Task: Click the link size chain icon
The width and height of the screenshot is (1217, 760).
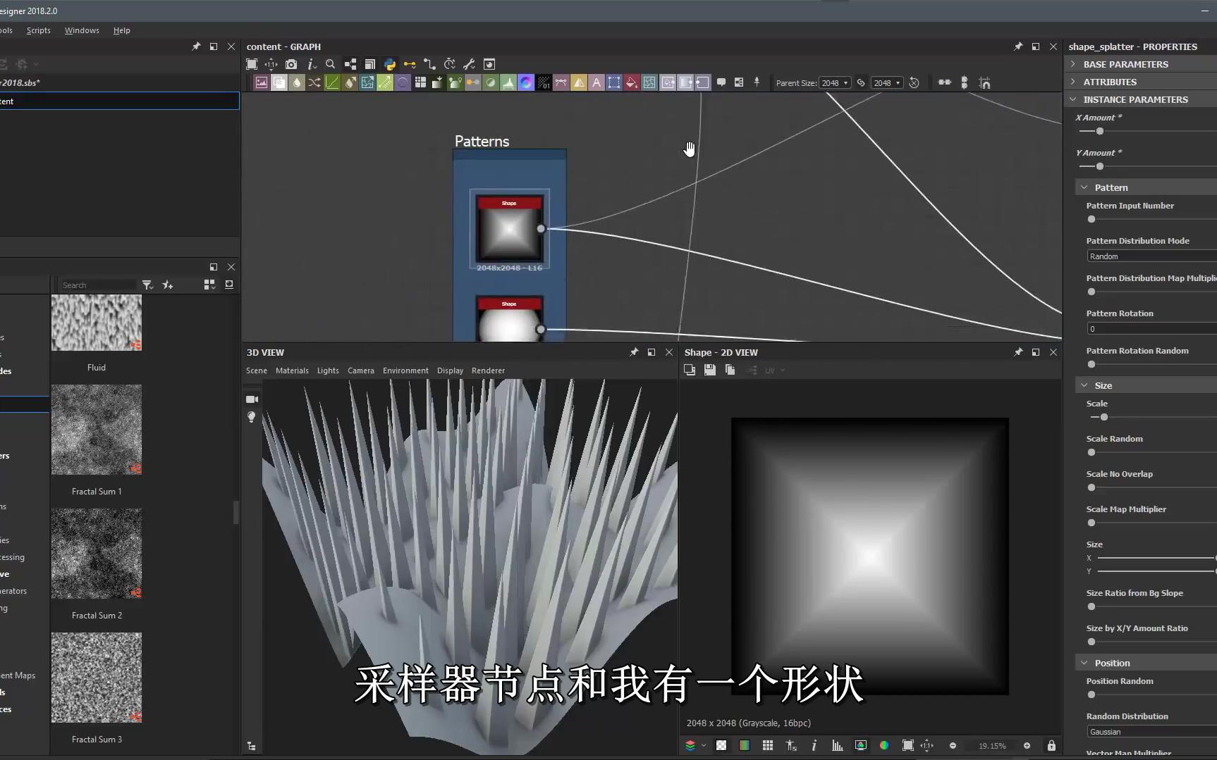Action: click(861, 82)
